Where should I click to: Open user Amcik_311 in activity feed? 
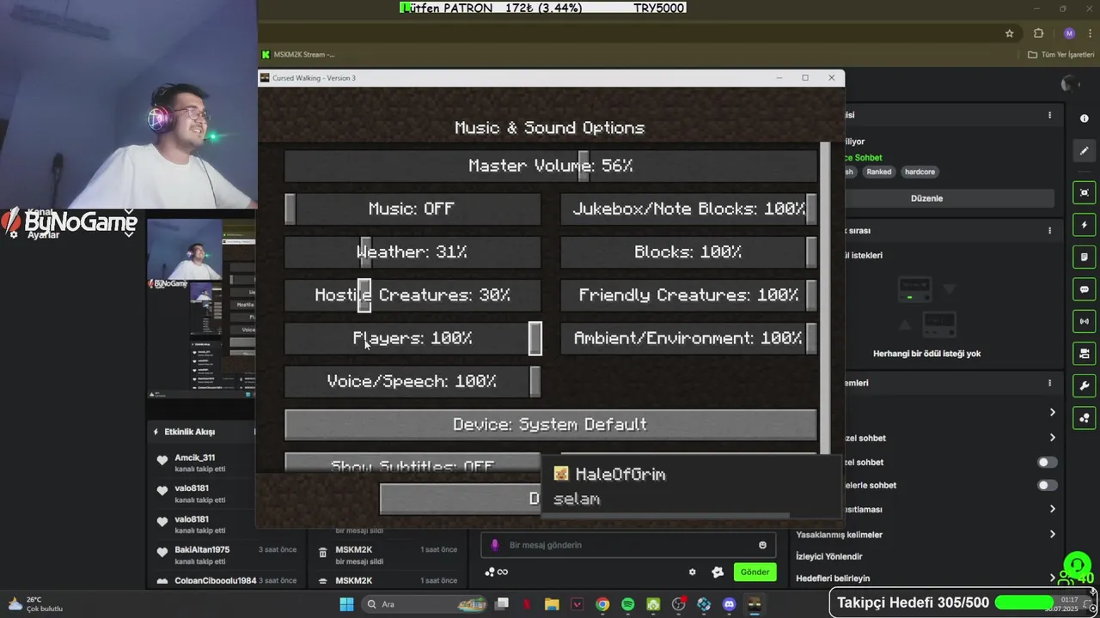coord(195,458)
